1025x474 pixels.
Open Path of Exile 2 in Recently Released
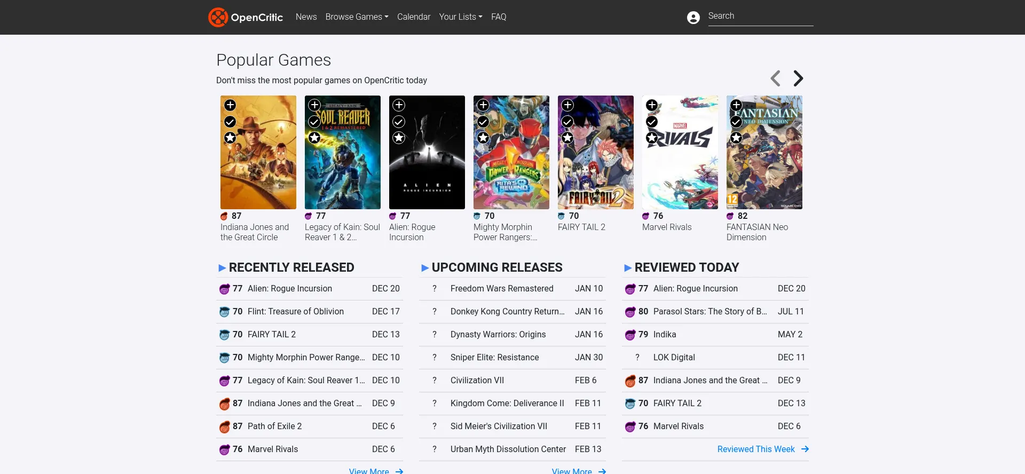[x=274, y=426]
